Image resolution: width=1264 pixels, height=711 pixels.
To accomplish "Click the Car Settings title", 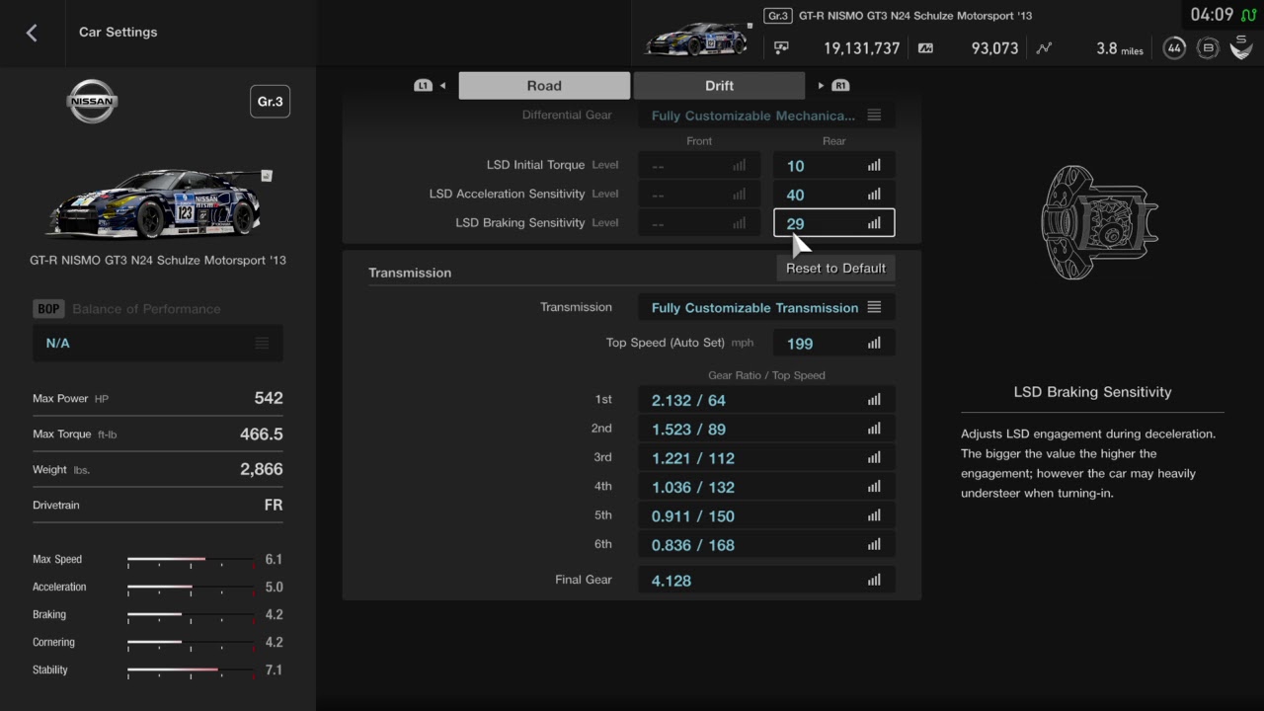I will (118, 32).
